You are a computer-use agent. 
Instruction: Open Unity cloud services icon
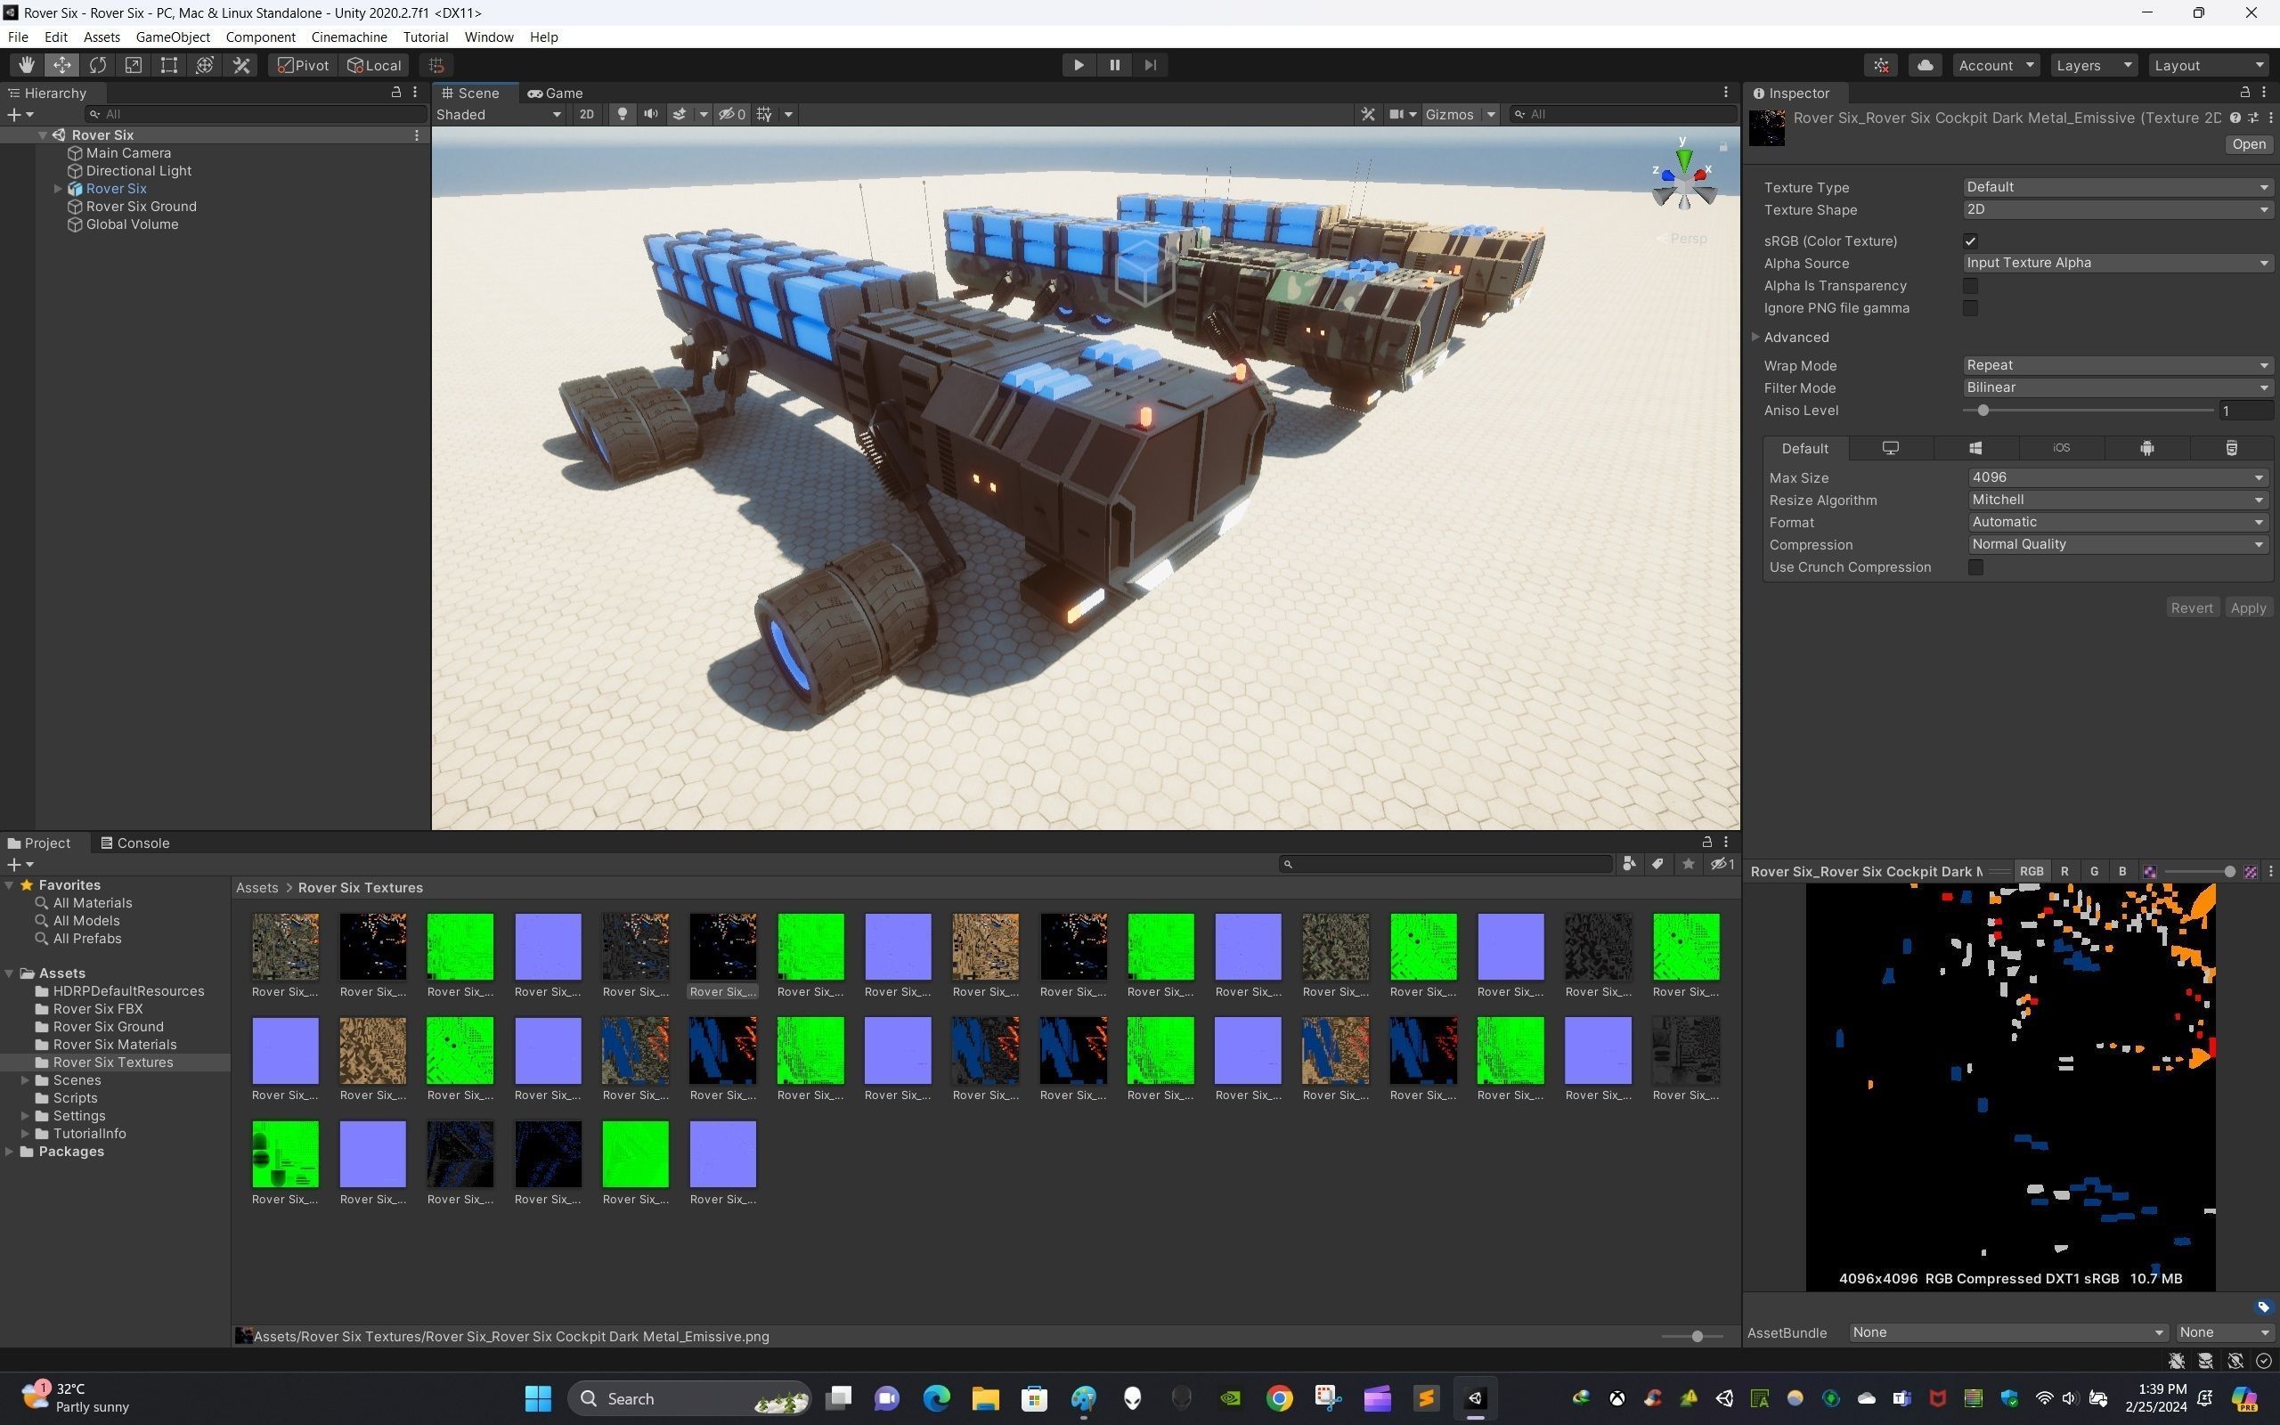(x=1925, y=65)
